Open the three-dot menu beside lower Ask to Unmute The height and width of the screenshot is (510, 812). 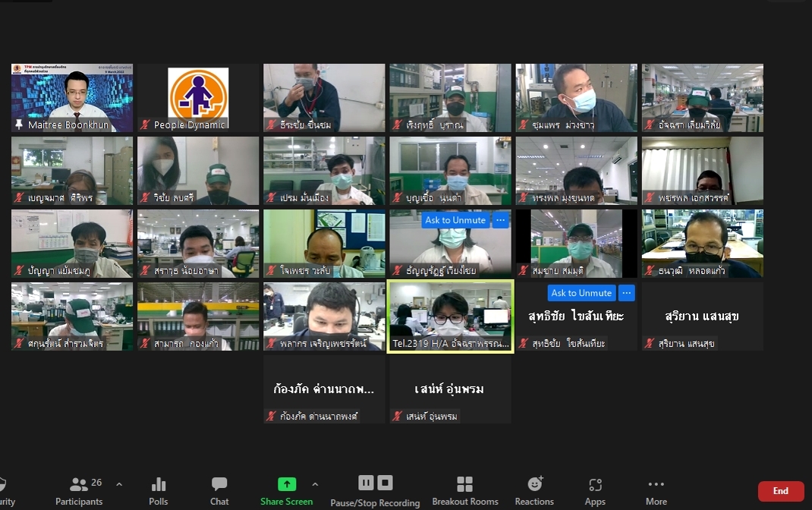point(626,293)
